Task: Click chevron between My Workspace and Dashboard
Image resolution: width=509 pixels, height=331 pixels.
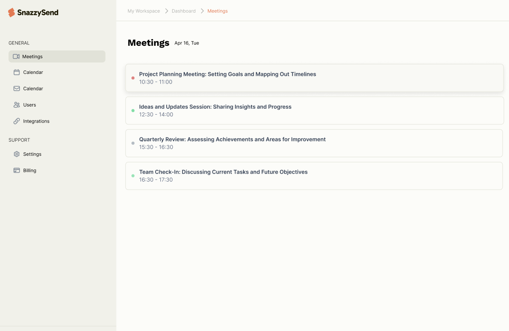Action: [x=166, y=11]
